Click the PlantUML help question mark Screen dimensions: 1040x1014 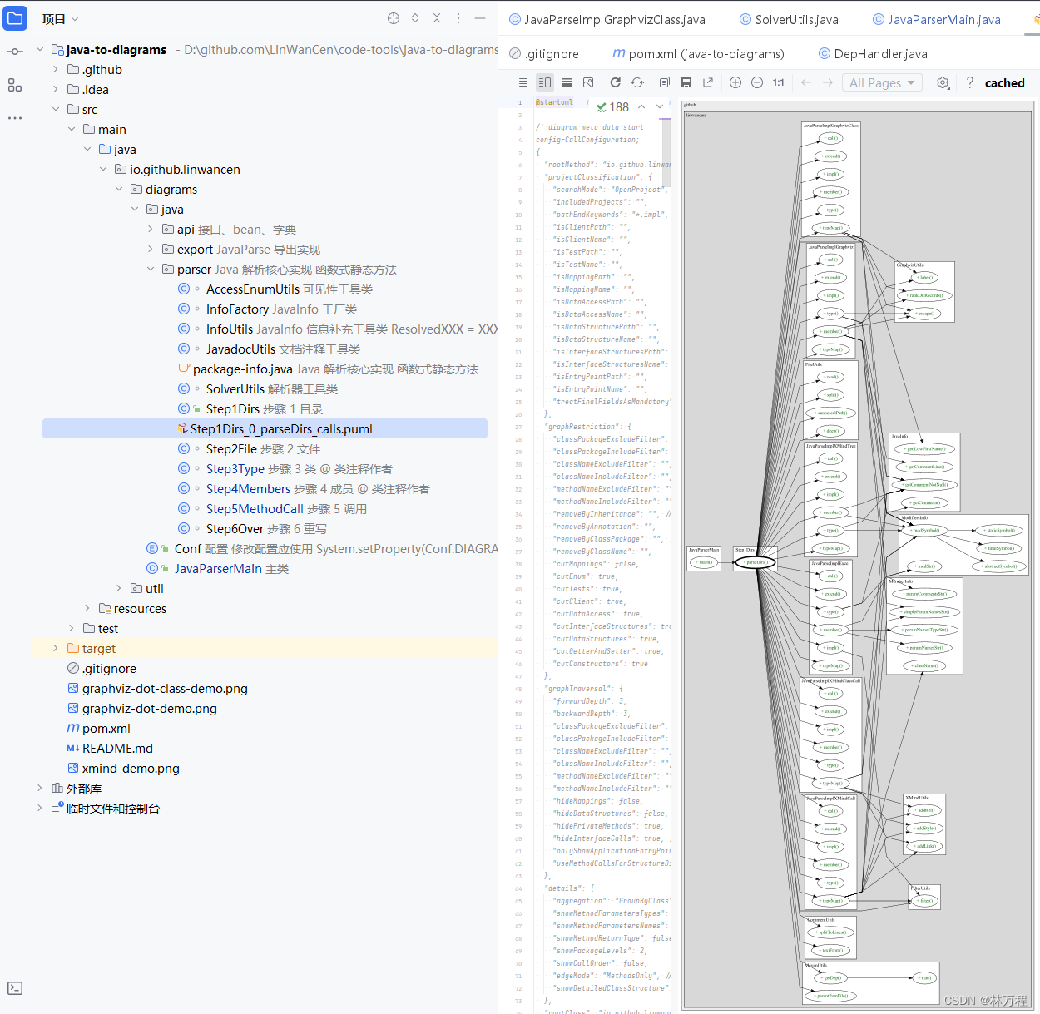click(x=970, y=82)
